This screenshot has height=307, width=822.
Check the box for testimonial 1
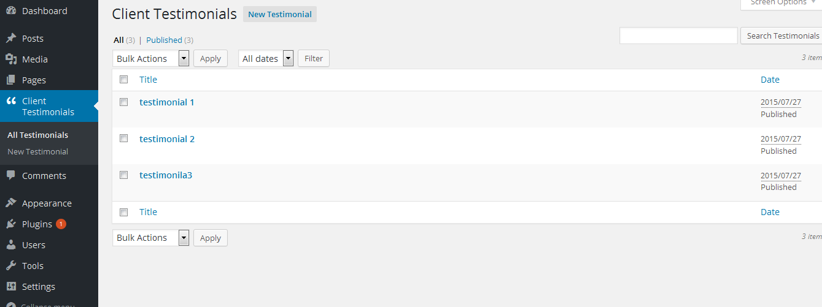(x=123, y=102)
